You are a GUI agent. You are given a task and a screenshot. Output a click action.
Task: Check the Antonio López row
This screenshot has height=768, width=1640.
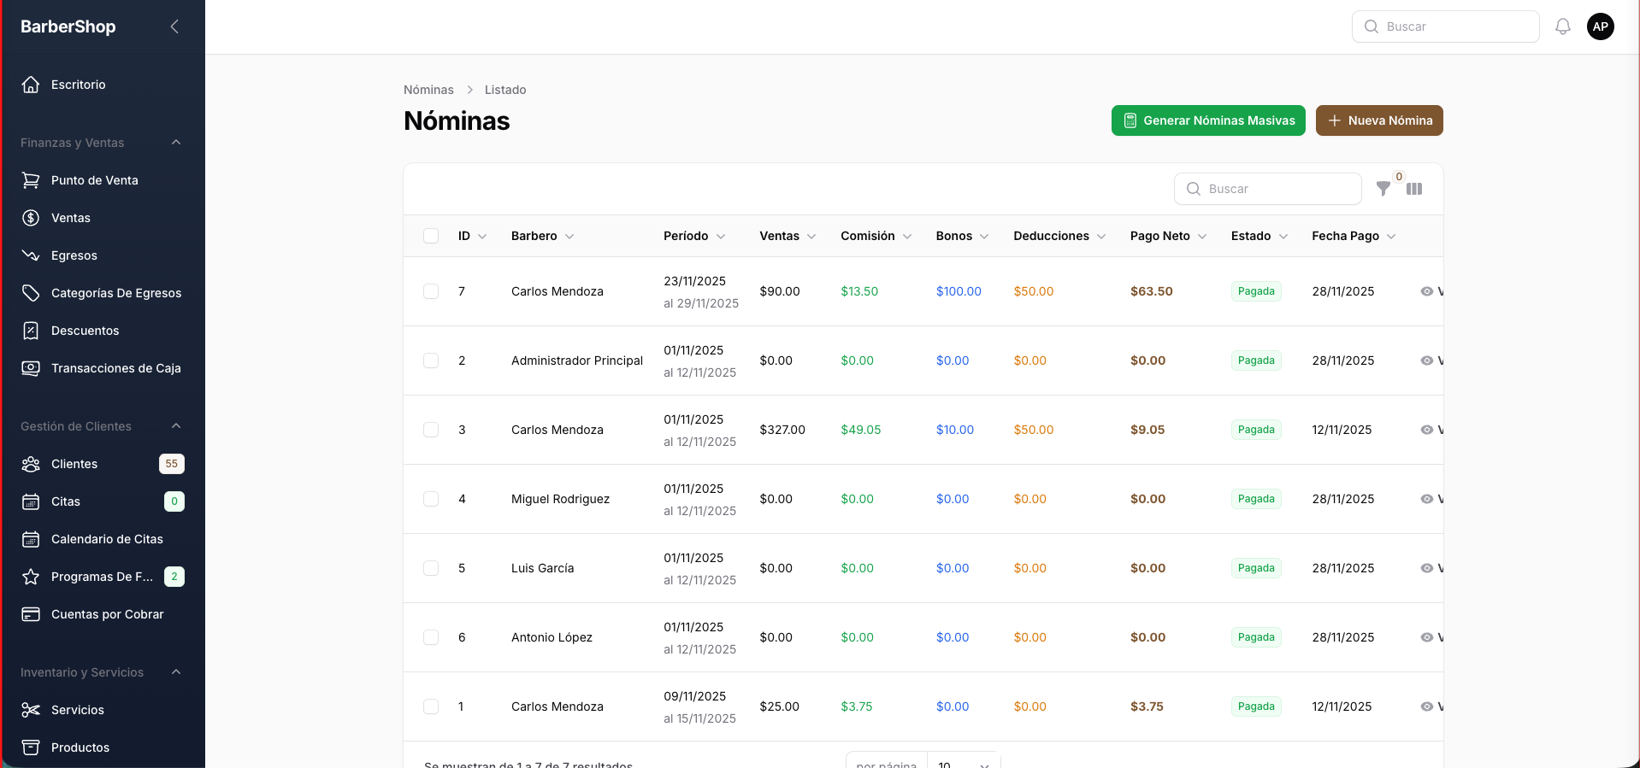(431, 637)
